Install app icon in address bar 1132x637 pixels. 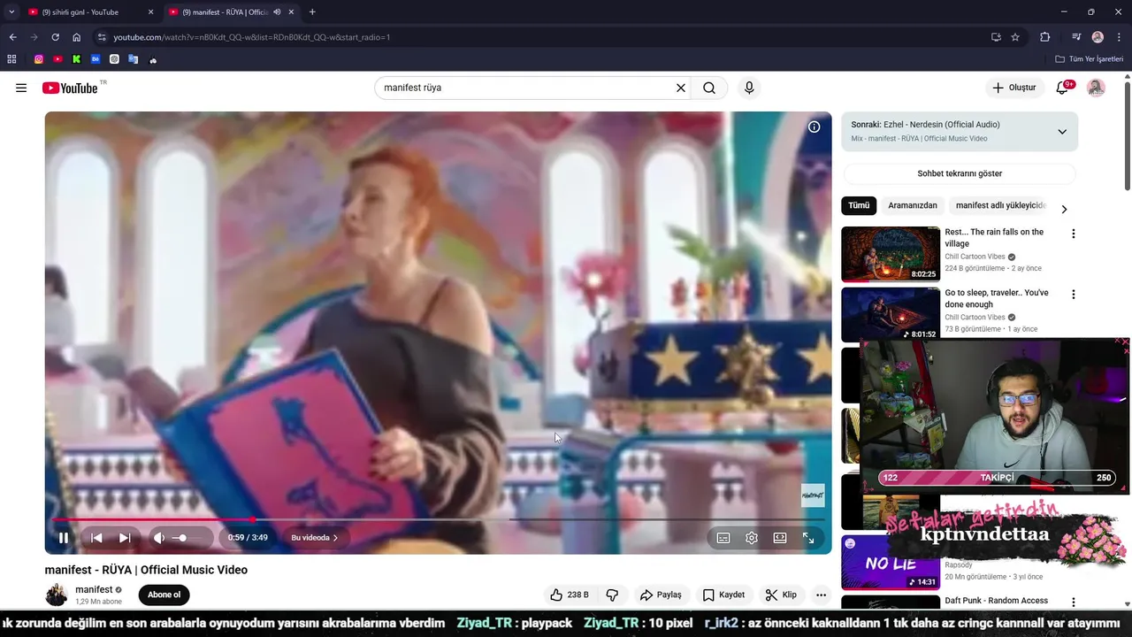tap(996, 37)
